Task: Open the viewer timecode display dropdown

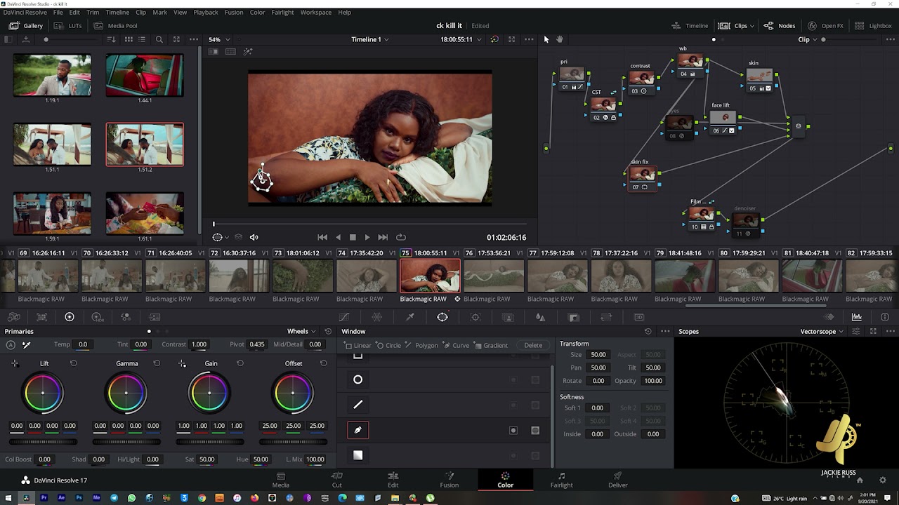Action: tap(461, 39)
